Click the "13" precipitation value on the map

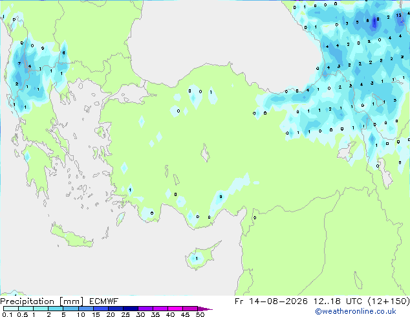click(398, 15)
